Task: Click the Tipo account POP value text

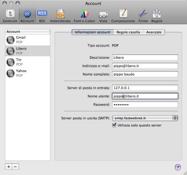Action: pos(115,46)
